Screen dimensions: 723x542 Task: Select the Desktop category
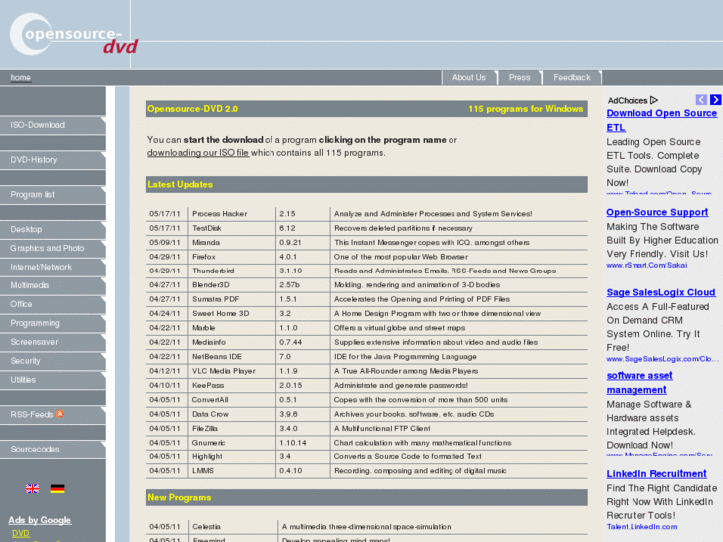pos(53,229)
